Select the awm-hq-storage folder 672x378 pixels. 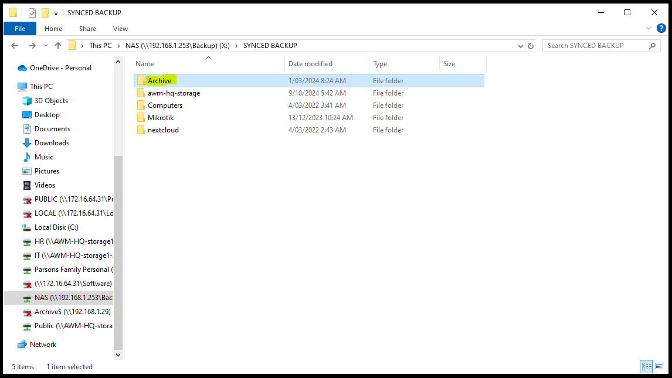174,93
